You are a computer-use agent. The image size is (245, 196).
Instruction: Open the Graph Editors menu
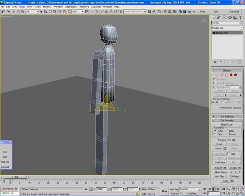coord(71,7)
